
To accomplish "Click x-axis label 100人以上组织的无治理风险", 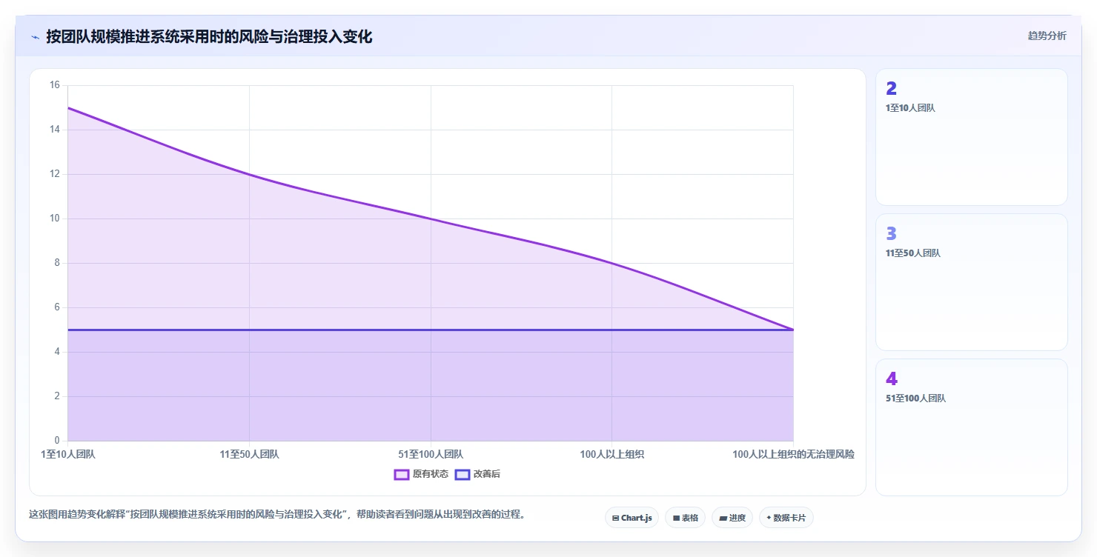I will coord(793,454).
